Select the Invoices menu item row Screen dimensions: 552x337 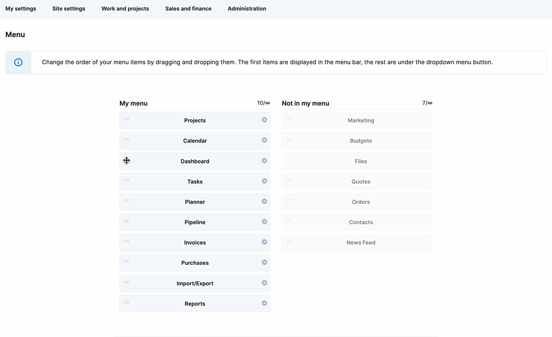point(195,243)
